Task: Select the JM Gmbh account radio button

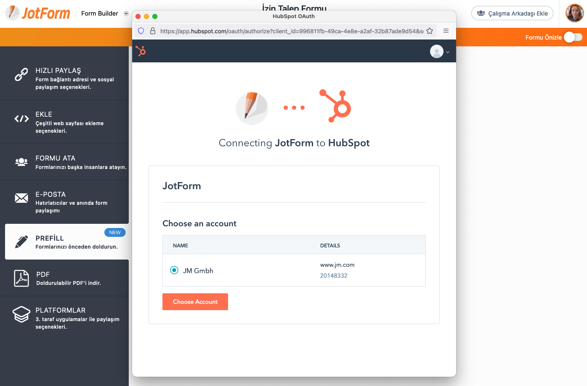Action: tap(174, 270)
